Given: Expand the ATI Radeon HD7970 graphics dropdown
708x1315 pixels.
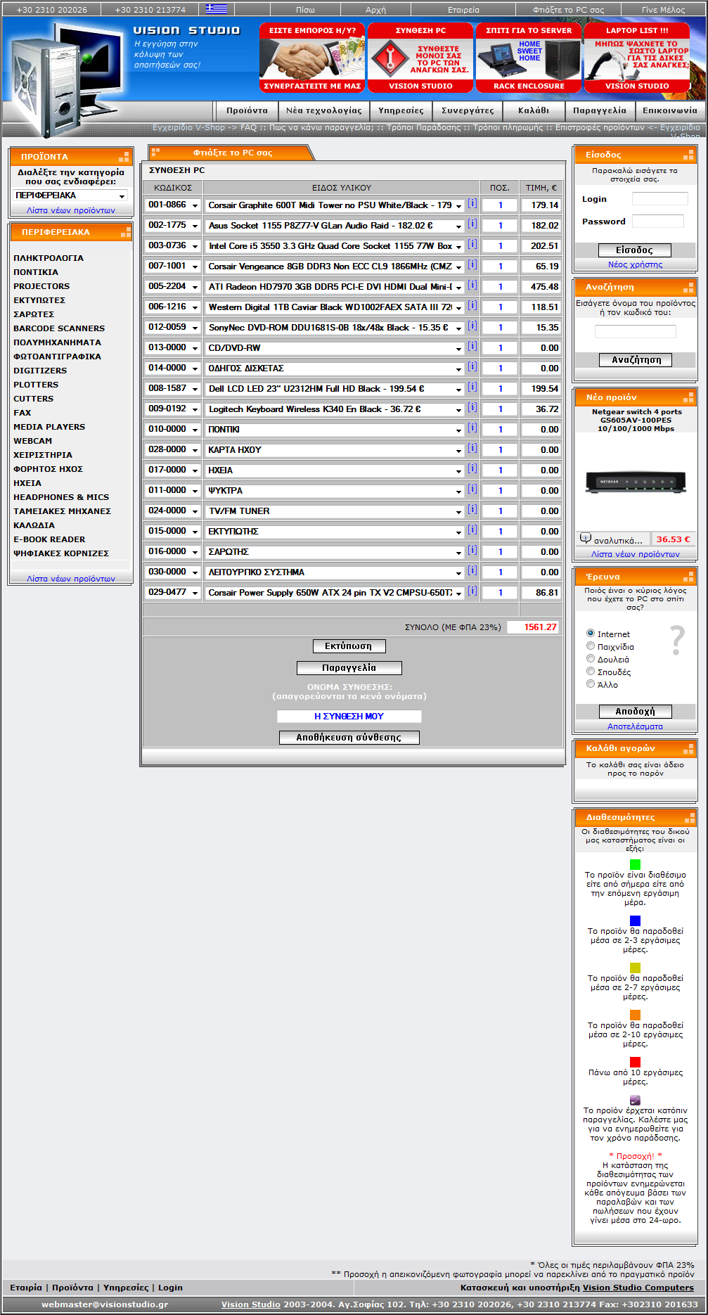Looking at the screenshot, I should [335, 287].
